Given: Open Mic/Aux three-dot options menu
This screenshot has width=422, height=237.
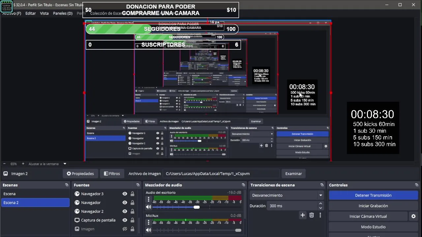Looking at the screenshot, I should 148,222.
